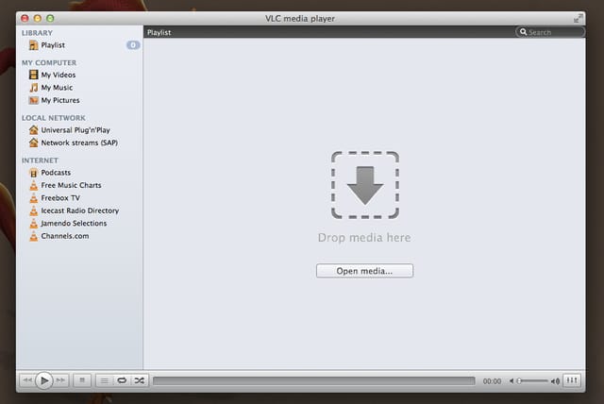Viewport: 604px width, 404px height.
Task: Open the audio effects equalizer button
Action: tap(572, 380)
